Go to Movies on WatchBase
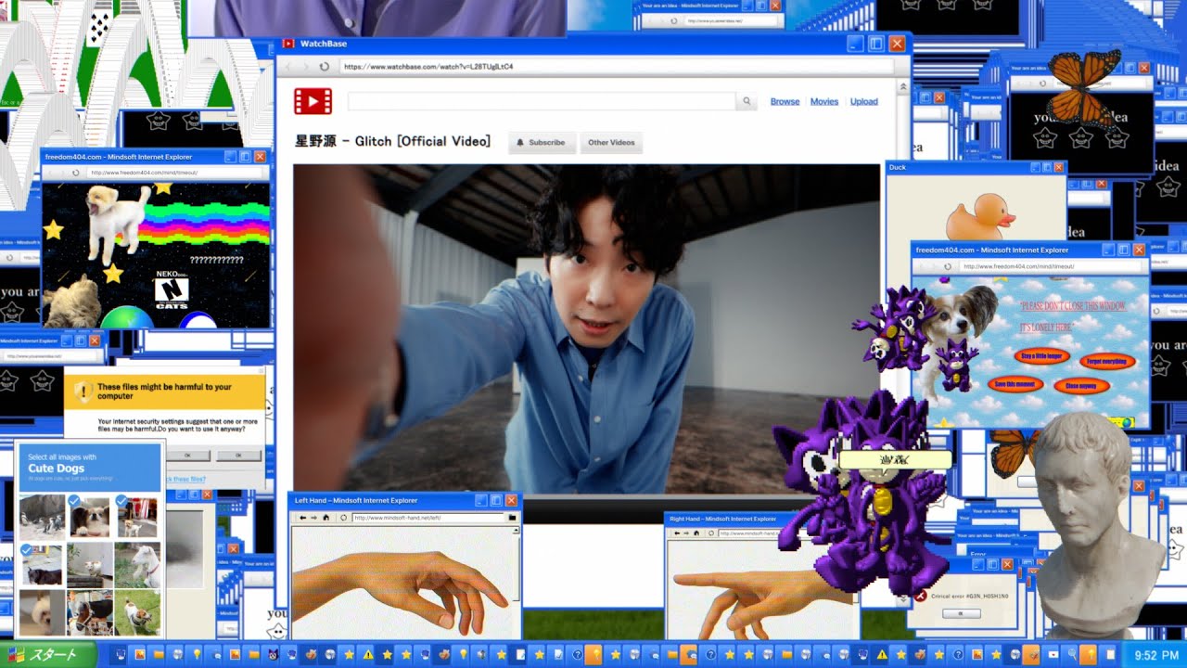This screenshot has height=668, width=1187. 824,102
